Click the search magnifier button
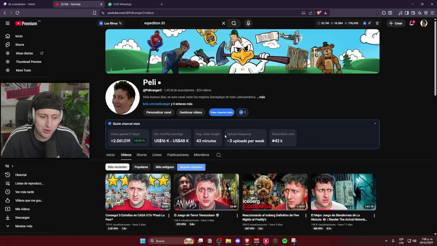 coord(234,23)
